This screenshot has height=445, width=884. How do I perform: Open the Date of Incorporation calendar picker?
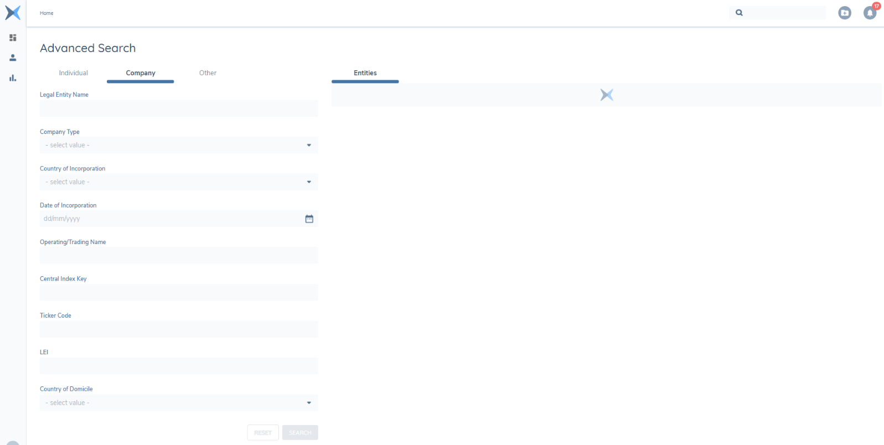tap(309, 219)
